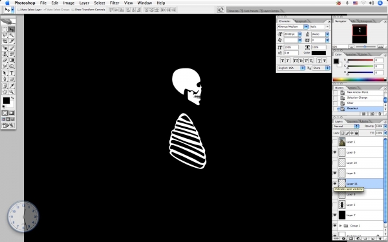Select the Shape tool
Image resolution: width=388 pixels, height=242 pixels.
12,79
